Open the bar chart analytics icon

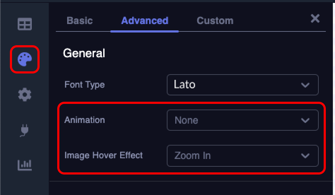click(x=25, y=165)
